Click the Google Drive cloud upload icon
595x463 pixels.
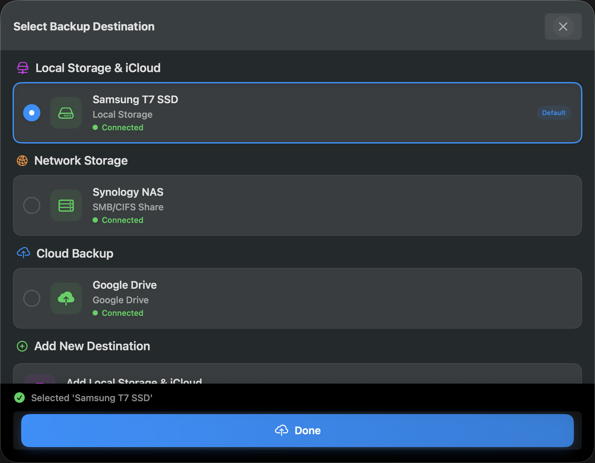pos(66,298)
